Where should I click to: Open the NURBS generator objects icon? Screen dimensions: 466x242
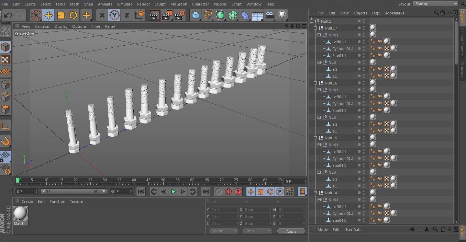(220, 15)
